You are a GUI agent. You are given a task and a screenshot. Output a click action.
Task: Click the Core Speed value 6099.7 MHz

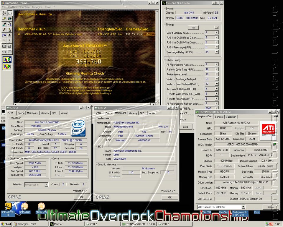tap(35, 163)
